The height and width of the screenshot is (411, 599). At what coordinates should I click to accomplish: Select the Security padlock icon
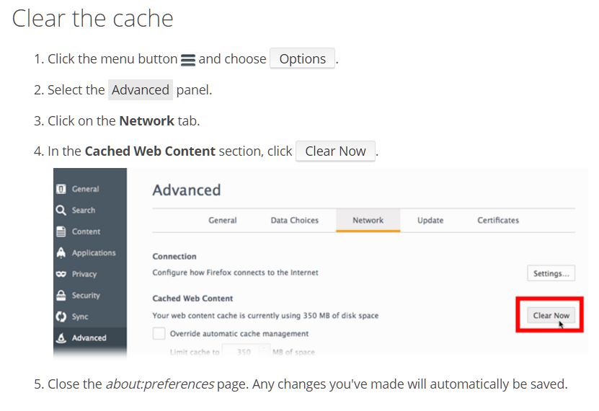[61, 296]
